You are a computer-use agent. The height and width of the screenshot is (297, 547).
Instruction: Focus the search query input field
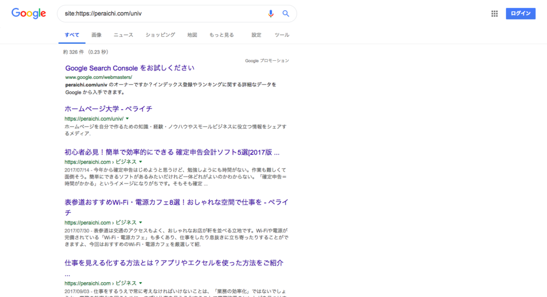tap(160, 14)
